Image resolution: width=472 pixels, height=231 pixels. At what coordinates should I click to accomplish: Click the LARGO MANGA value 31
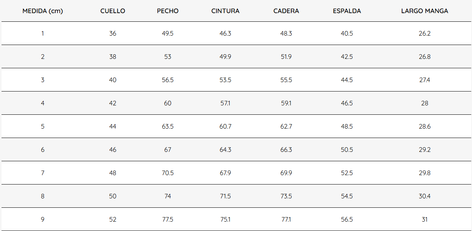[x=425, y=219]
